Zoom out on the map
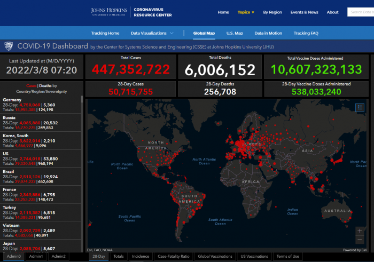 (x=360, y=240)
